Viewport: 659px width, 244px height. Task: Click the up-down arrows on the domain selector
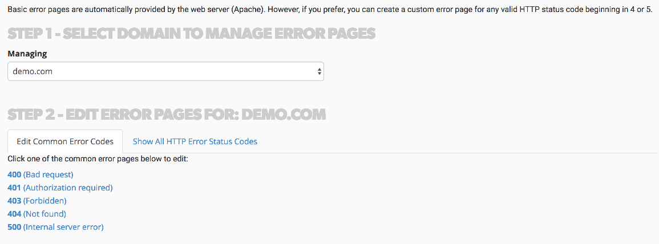[319, 72]
